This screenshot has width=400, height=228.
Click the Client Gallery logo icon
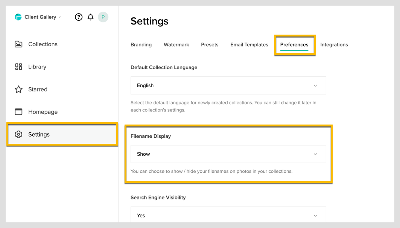(18, 17)
